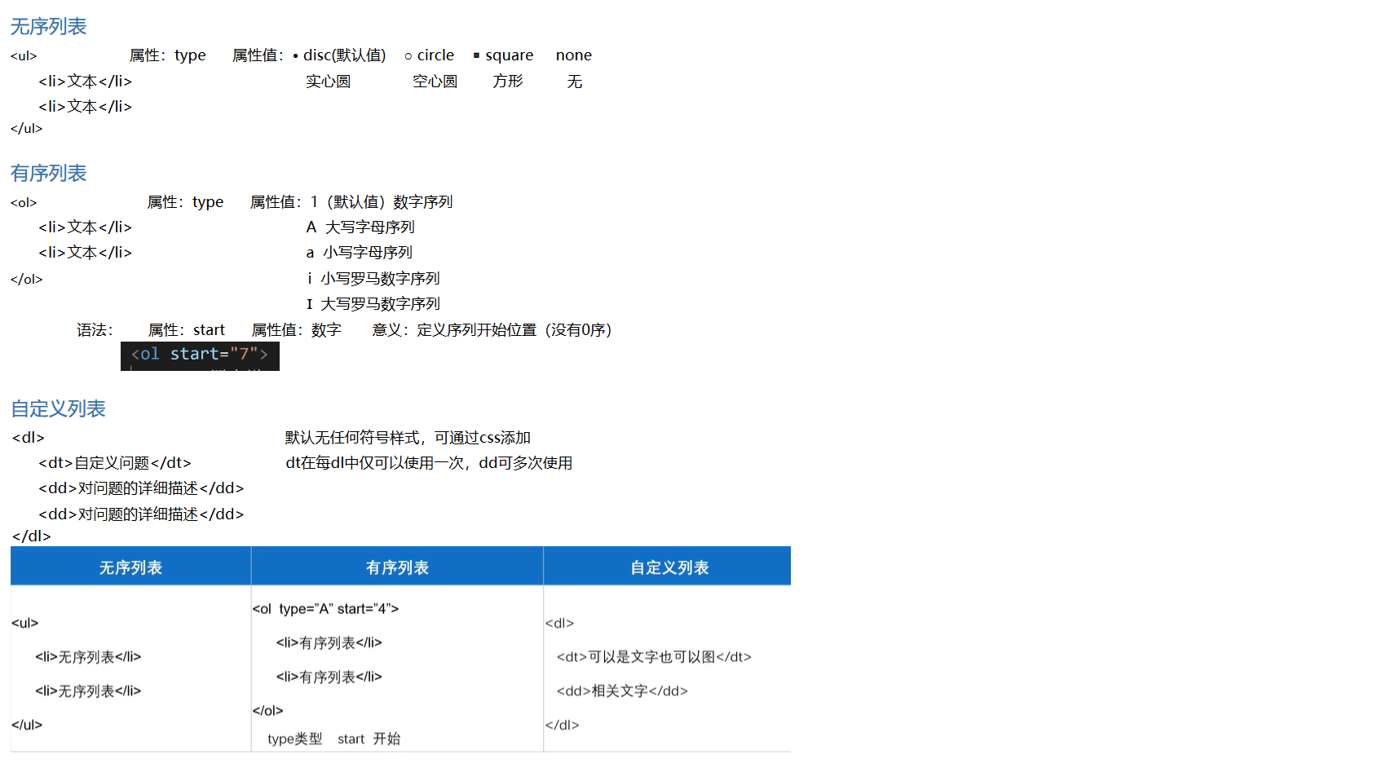Click the 属性值: 数字 text
This screenshot has width=1395, height=781.
pyautogui.click(x=296, y=329)
